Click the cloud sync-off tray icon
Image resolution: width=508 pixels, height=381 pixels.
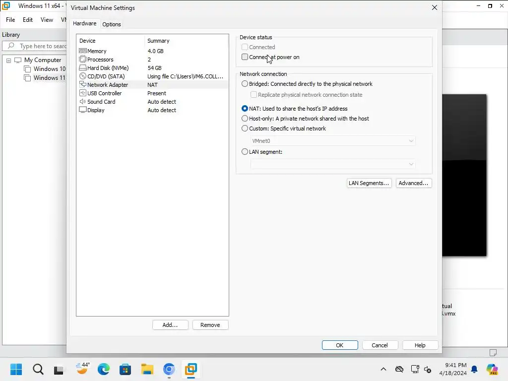(399, 369)
